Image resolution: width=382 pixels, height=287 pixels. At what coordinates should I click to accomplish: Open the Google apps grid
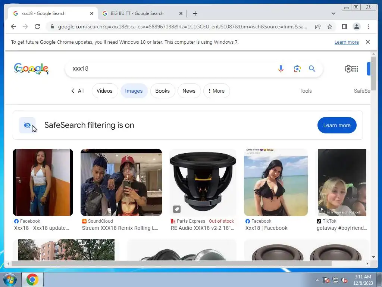356,69
